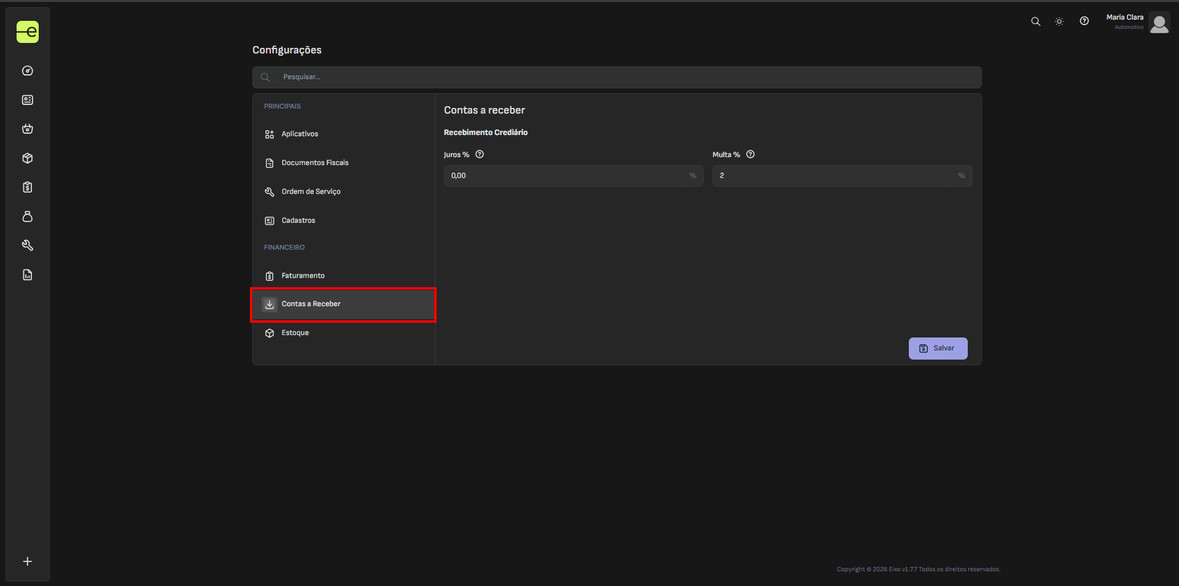Open the contact card sidebar icon
The height and width of the screenshot is (586, 1179).
pos(28,100)
